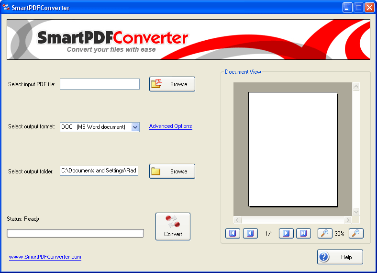The width and height of the screenshot is (377, 273).
Task: Browse for an input PDF file
Action: [172, 84]
